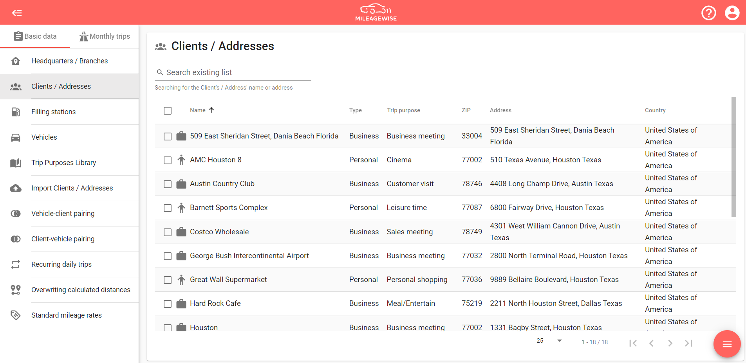Click the Search existing list field
Screen dimensions: 746x363
point(233,72)
